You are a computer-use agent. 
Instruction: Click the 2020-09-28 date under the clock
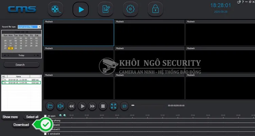[x=221, y=12]
